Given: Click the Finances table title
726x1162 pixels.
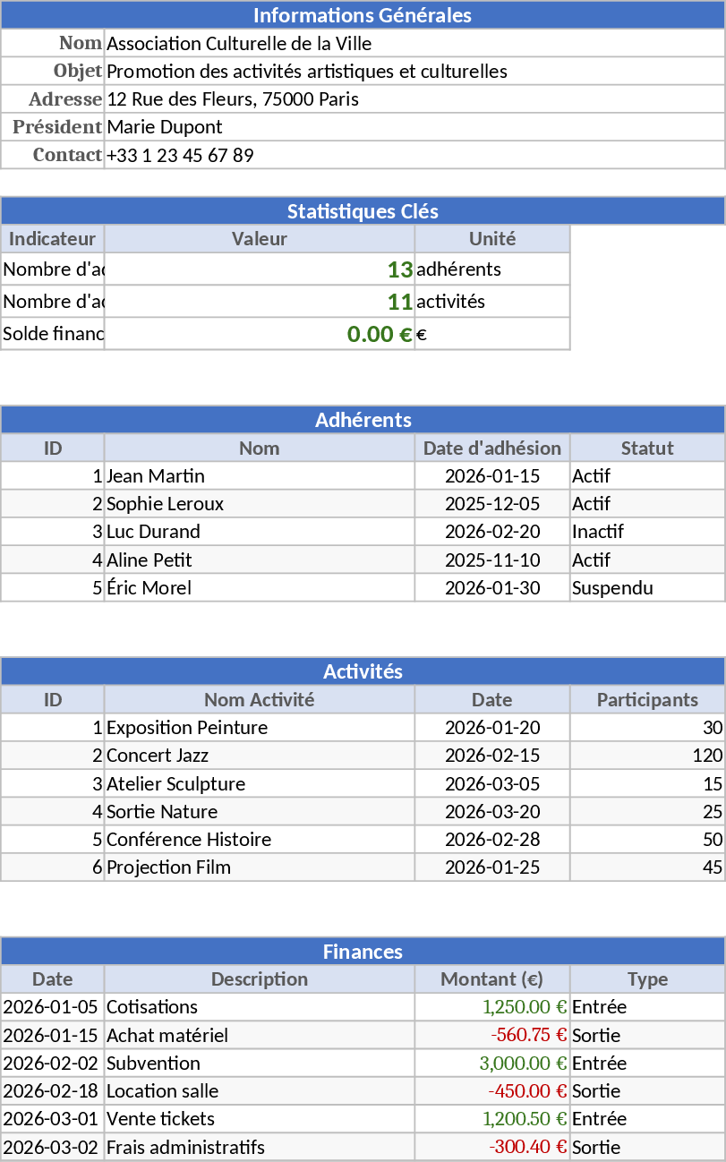Looking at the screenshot, I should point(363,950).
